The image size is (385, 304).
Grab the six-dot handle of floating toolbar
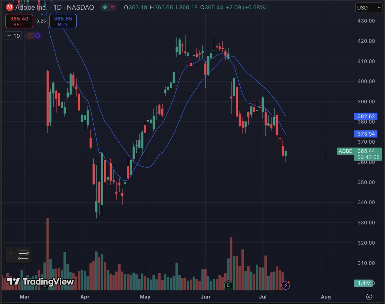click(11, 255)
